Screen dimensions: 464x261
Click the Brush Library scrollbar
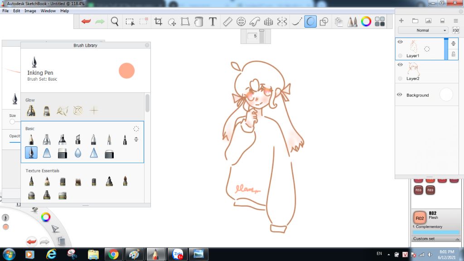pyautogui.click(x=147, y=103)
